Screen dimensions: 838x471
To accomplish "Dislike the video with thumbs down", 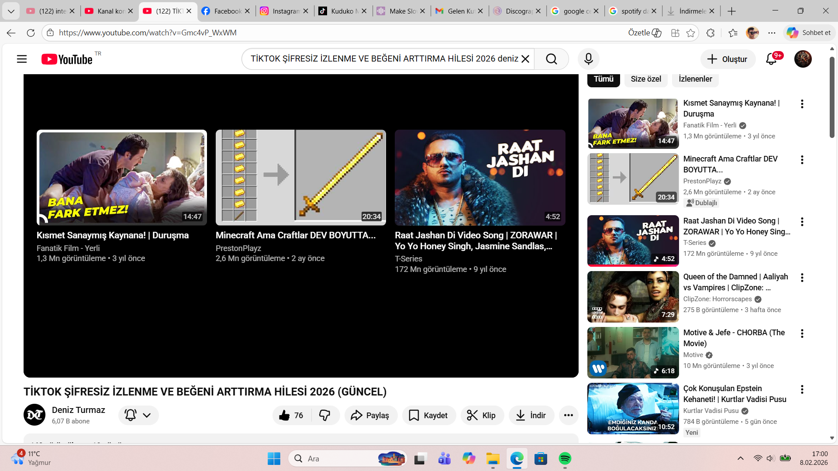I will pos(325,415).
